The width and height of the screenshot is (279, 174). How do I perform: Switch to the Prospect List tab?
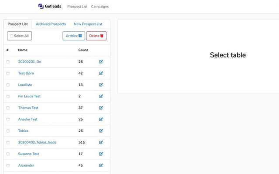[x=17, y=24]
